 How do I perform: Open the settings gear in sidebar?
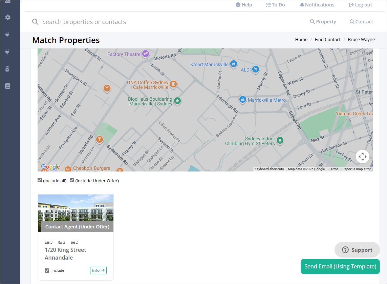click(8, 17)
